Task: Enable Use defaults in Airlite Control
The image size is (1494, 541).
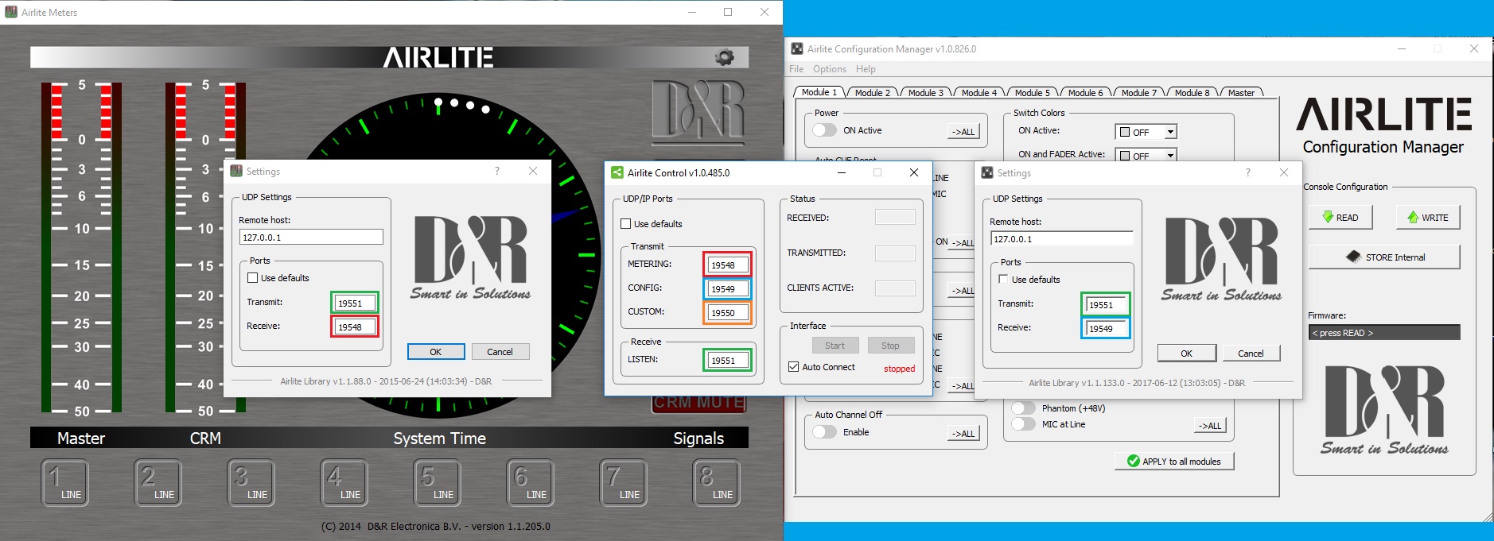Action: (x=626, y=224)
